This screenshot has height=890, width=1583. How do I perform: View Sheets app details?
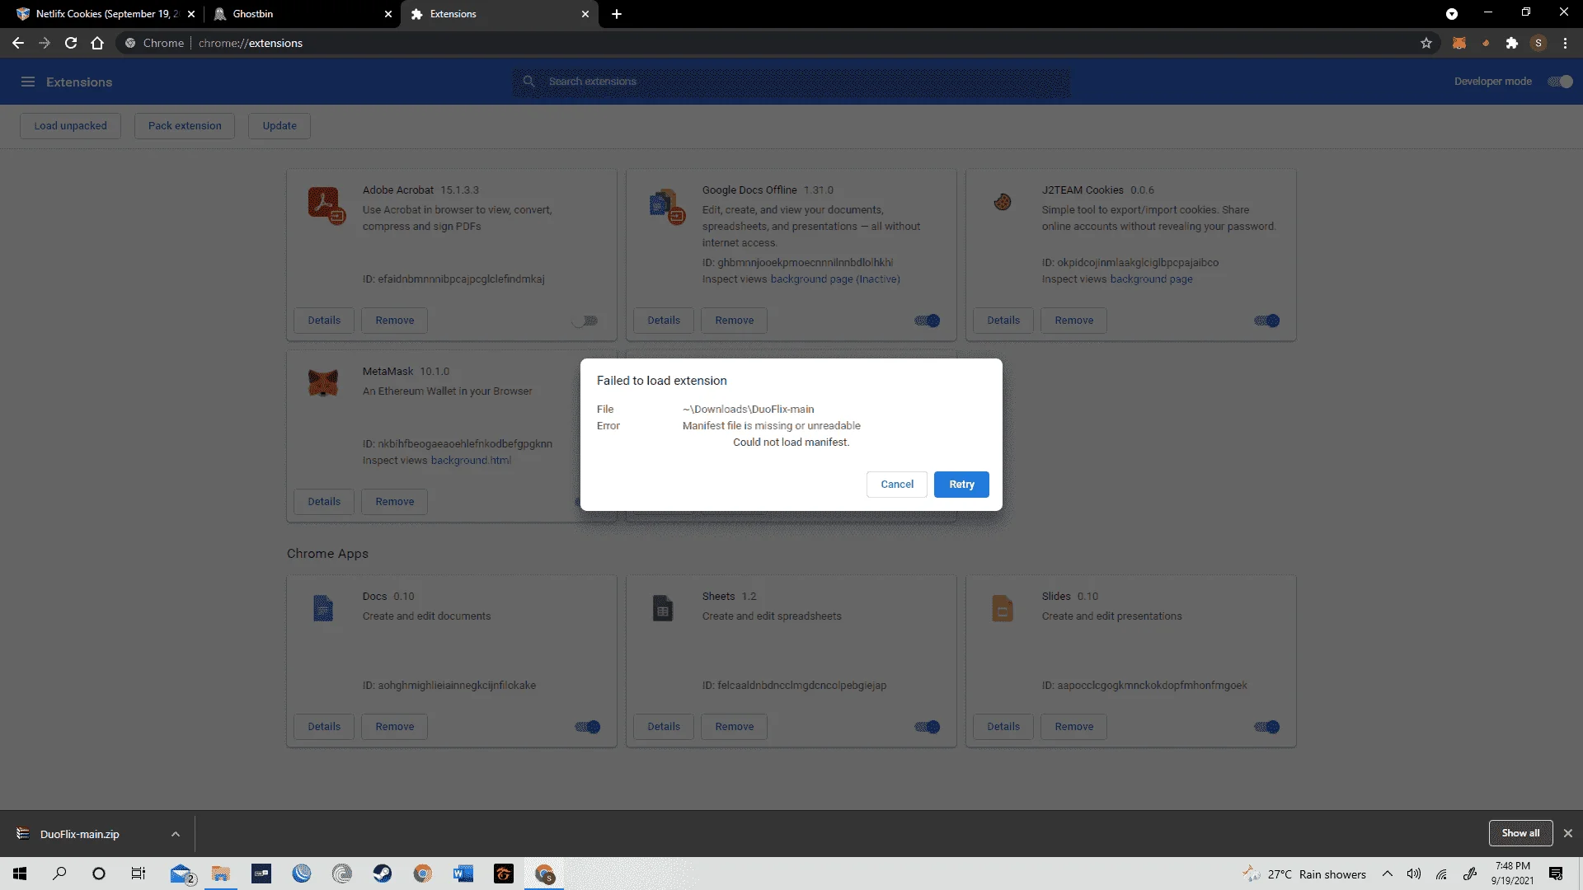coord(664,727)
